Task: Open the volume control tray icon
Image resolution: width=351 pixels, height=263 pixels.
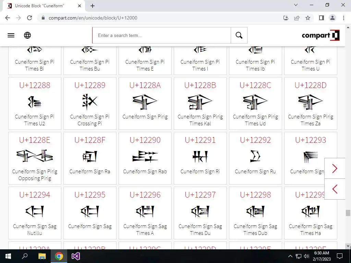Action: click(x=306, y=256)
